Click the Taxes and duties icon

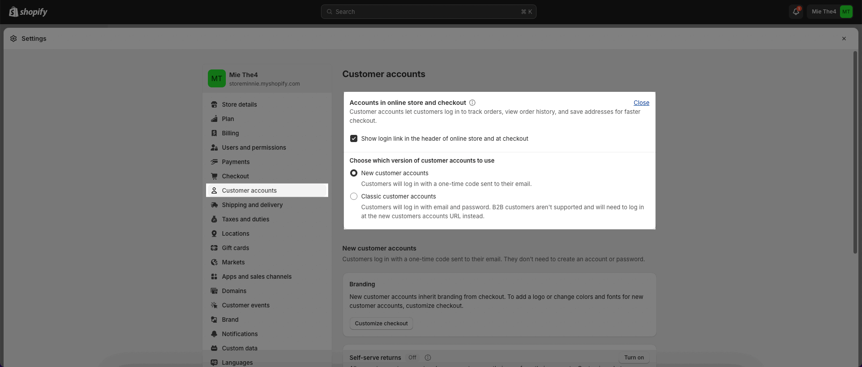[x=214, y=219]
